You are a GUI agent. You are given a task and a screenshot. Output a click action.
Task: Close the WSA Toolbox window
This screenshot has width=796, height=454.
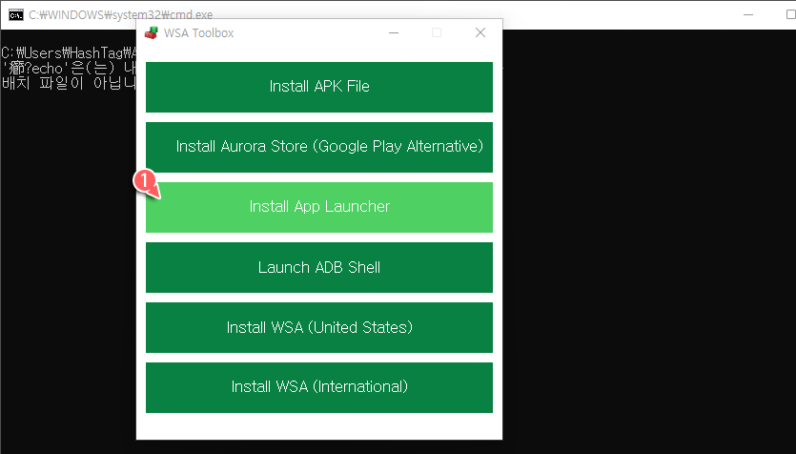[x=480, y=33]
